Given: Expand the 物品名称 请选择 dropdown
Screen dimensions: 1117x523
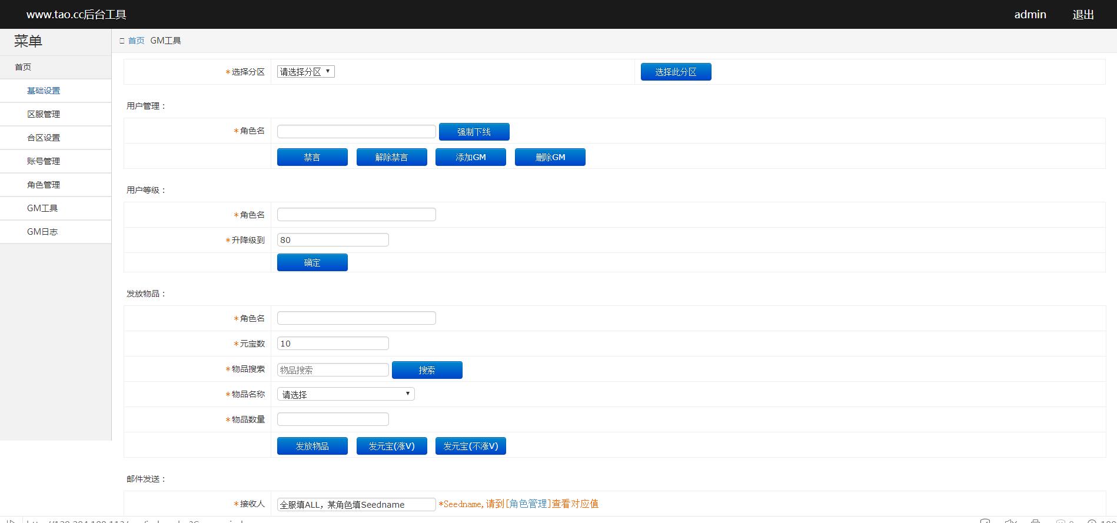Looking at the screenshot, I should click(x=345, y=394).
